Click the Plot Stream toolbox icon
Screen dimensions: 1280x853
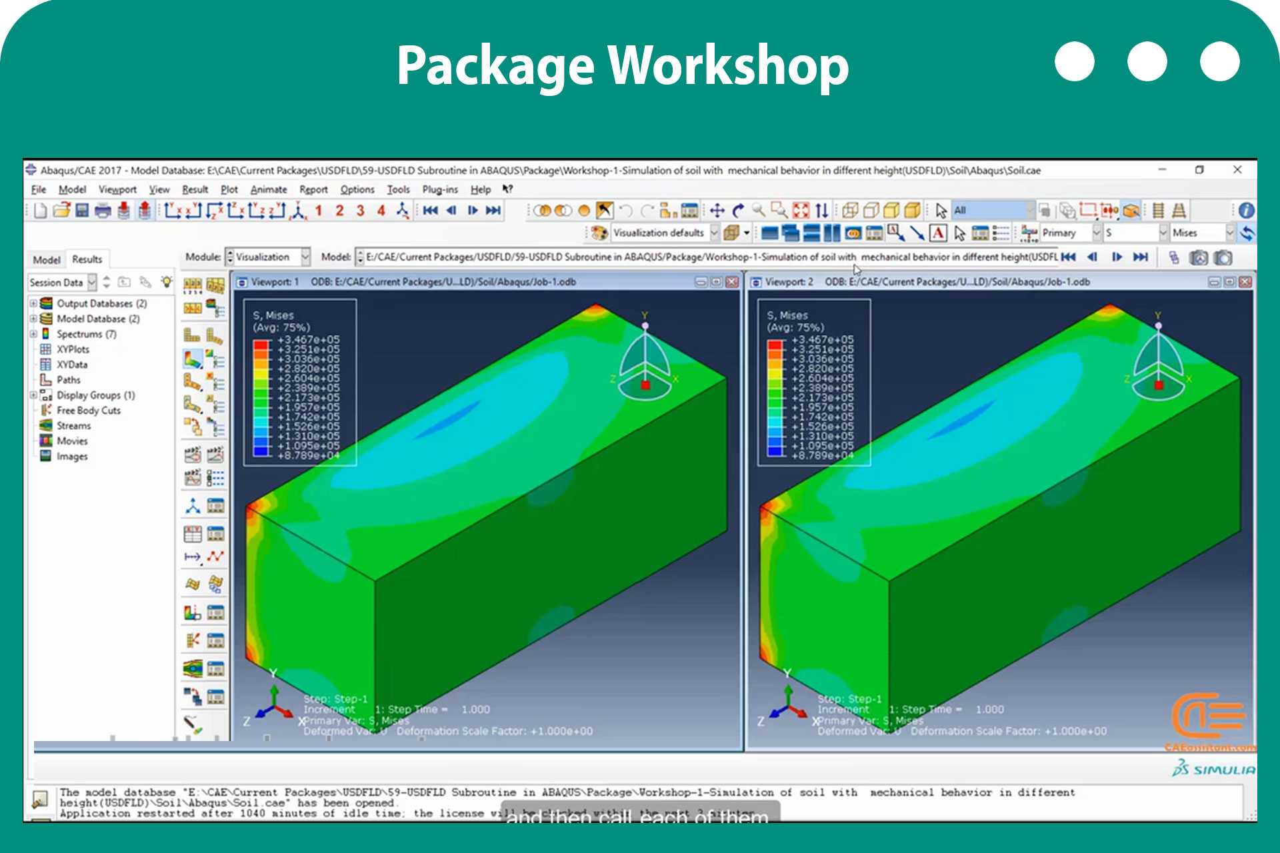tap(193, 668)
